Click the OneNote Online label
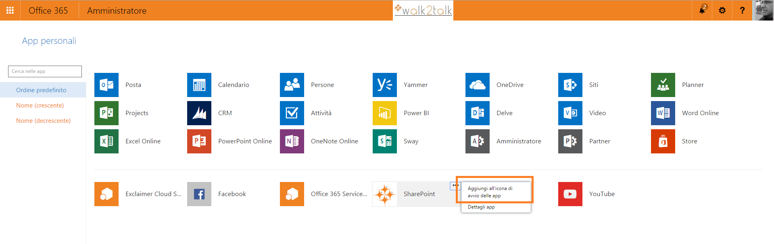This screenshot has width=774, height=244. pos(335,141)
